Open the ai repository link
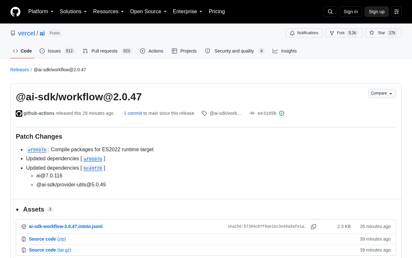412x258 pixels. point(42,33)
